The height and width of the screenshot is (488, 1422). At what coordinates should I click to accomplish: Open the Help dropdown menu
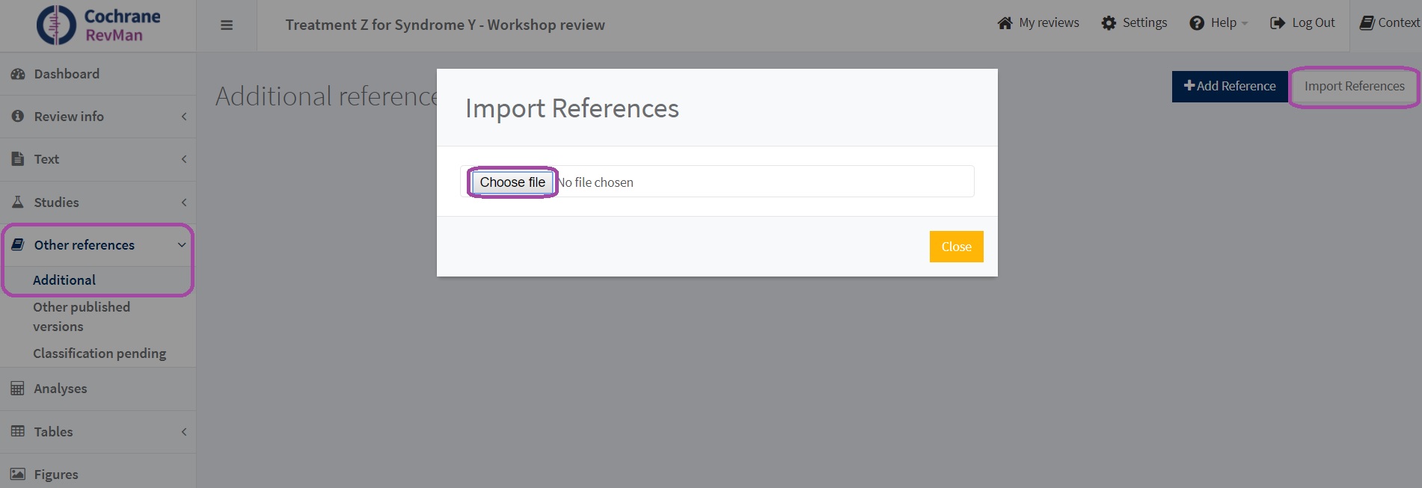[x=1219, y=23]
